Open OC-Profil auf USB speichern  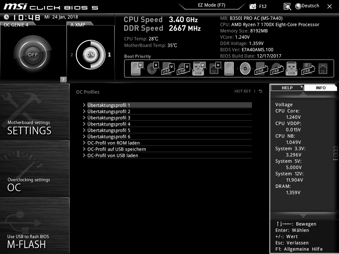[169, 149]
